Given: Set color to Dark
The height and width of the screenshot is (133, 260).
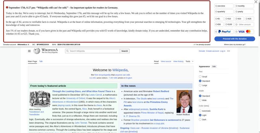Looking at the screenshot, I should coord(200,119).
